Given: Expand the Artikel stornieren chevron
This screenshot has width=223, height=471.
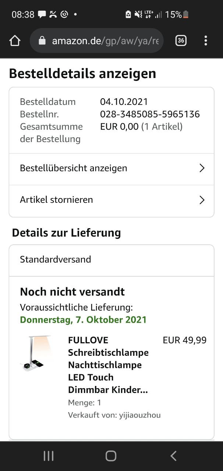Looking at the screenshot, I should tap(202, 200).
